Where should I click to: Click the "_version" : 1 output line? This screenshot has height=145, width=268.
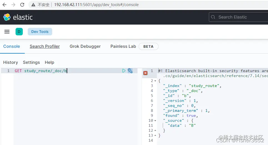181,101
